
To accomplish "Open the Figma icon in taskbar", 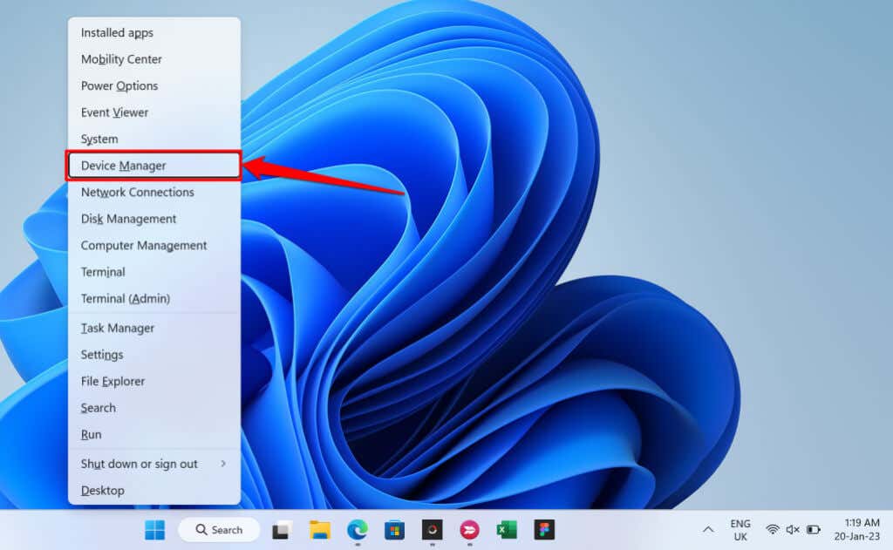I will pos(544,530).
